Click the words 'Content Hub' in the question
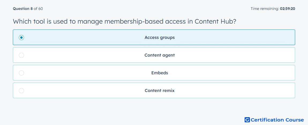This screenshot has height=125, width=308. point(215,21)
